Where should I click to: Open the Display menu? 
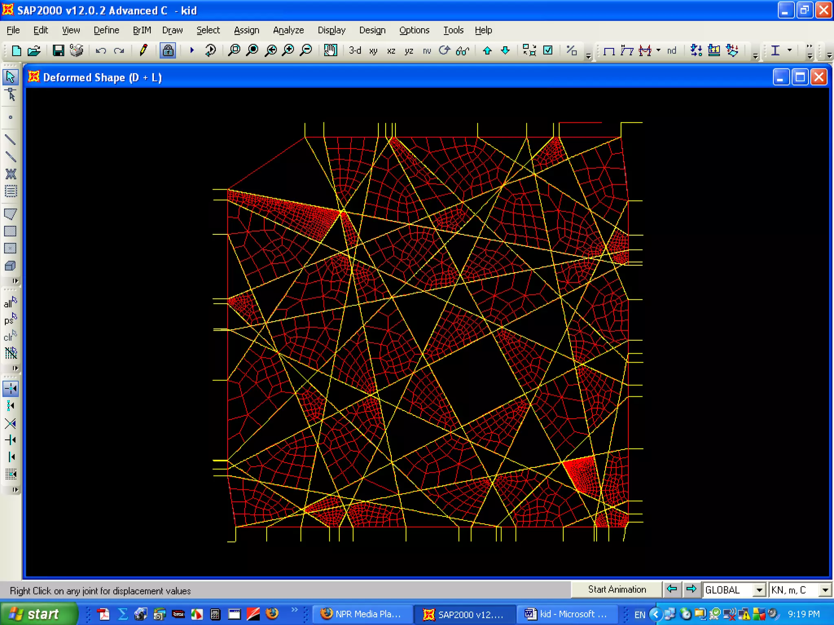[x=331, y=30]
